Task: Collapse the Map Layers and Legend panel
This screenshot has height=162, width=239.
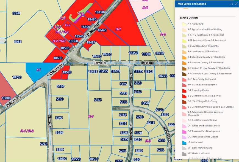Action: (231, 4)
